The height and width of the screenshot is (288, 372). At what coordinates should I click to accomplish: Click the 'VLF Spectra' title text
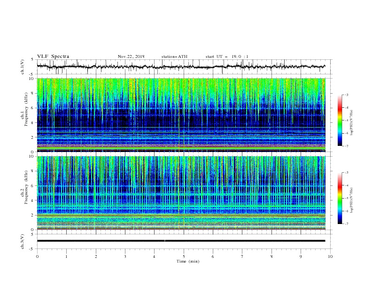coord(53,56)
